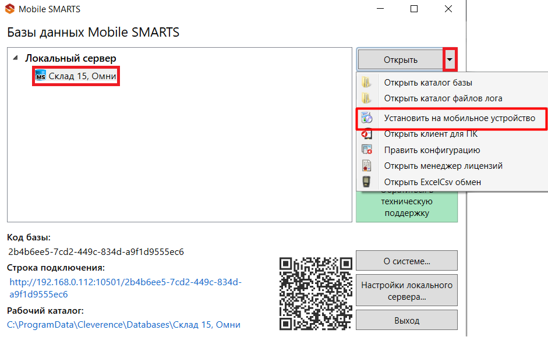Maximize the Mobile SMARTS window
The image size is (548, 337).
414,9
